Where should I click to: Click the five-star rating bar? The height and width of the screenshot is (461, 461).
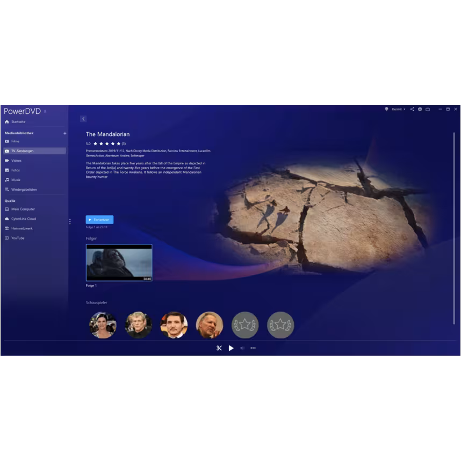[107, 144]
